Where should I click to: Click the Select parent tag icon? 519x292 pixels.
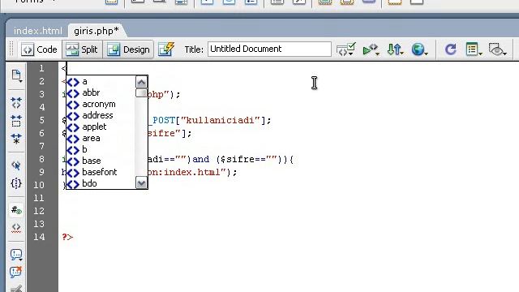point(16,165)
